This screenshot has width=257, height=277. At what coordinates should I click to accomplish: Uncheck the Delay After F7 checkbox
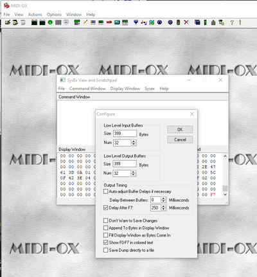[105, 208]
